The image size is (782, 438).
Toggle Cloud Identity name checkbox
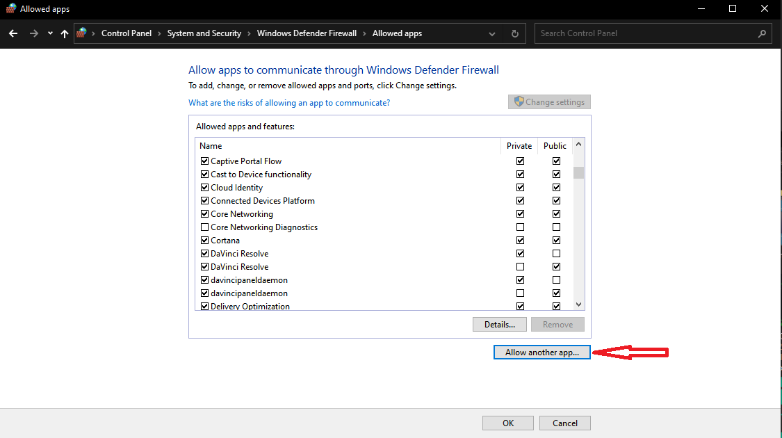[x=204, y=188]
